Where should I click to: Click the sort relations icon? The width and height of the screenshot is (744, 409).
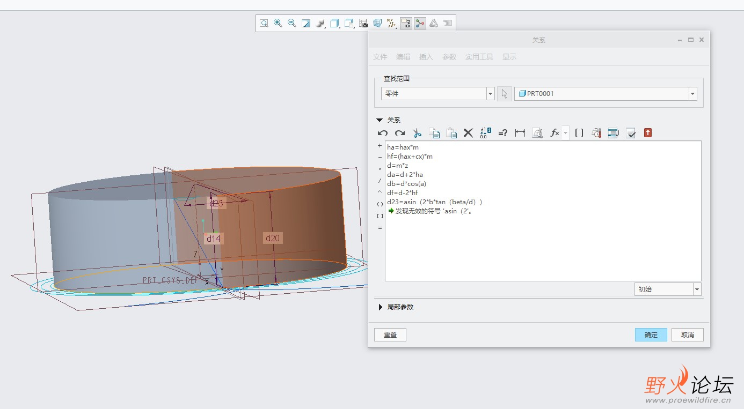(614, 133)
